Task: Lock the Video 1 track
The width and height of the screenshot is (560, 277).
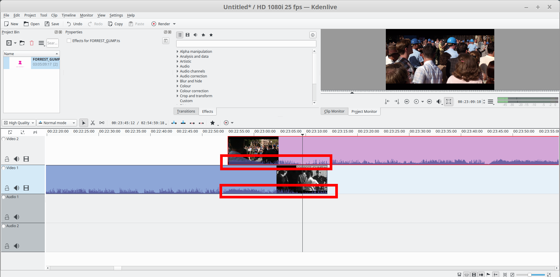Action: pos(7,188)
